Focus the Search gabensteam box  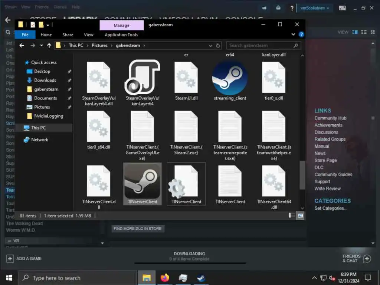tap(264, 46)
